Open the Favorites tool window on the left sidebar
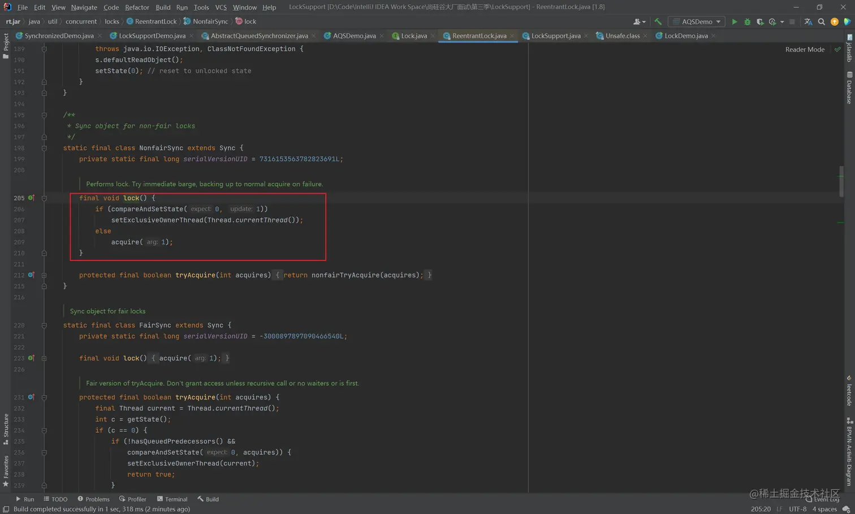Viewport: 855px width, 514px height. 6,471
